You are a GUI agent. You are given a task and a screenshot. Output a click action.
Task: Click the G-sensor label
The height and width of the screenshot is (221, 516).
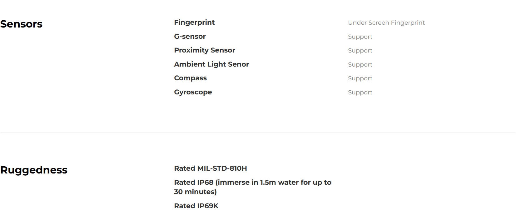pos(190,37)
